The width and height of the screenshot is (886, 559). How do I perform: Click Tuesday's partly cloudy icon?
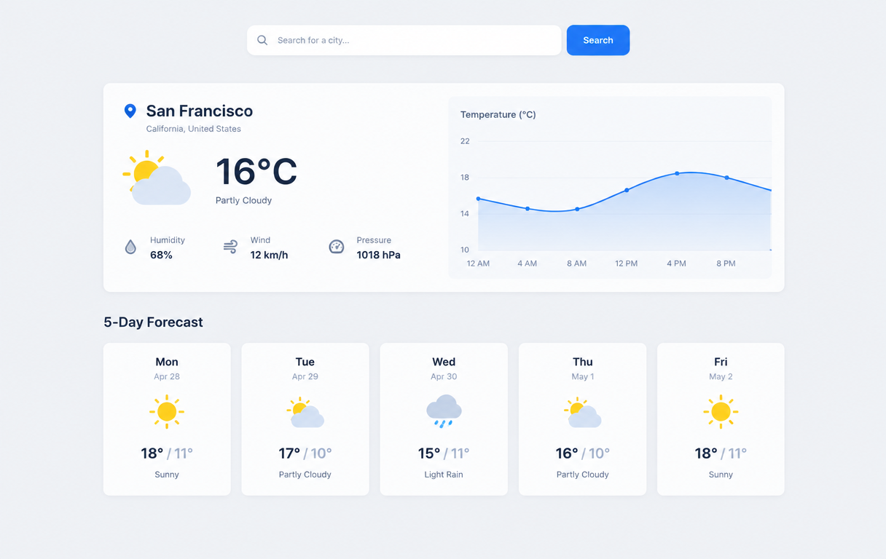coord(305,413)
